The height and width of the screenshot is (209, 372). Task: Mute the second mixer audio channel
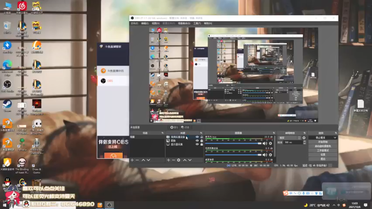pyautogui.click(x=265, y=155)
